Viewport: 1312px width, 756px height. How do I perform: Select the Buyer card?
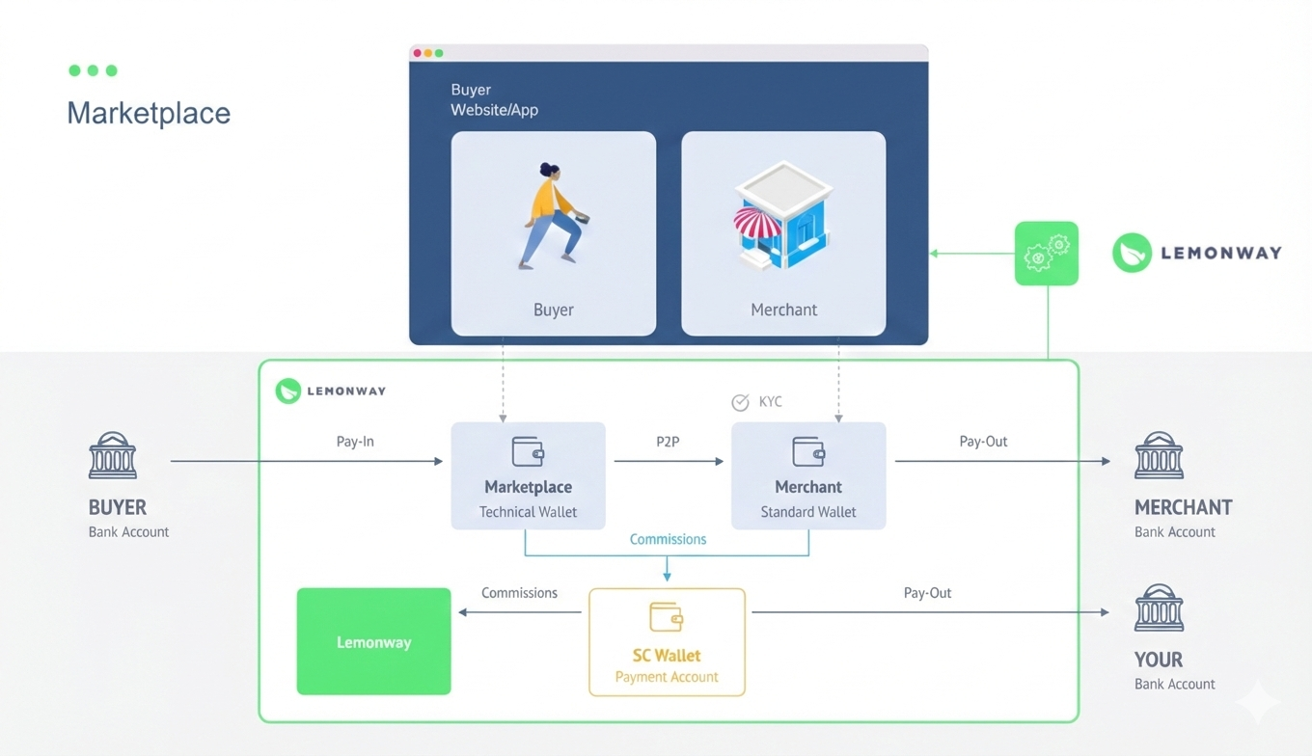554,233
